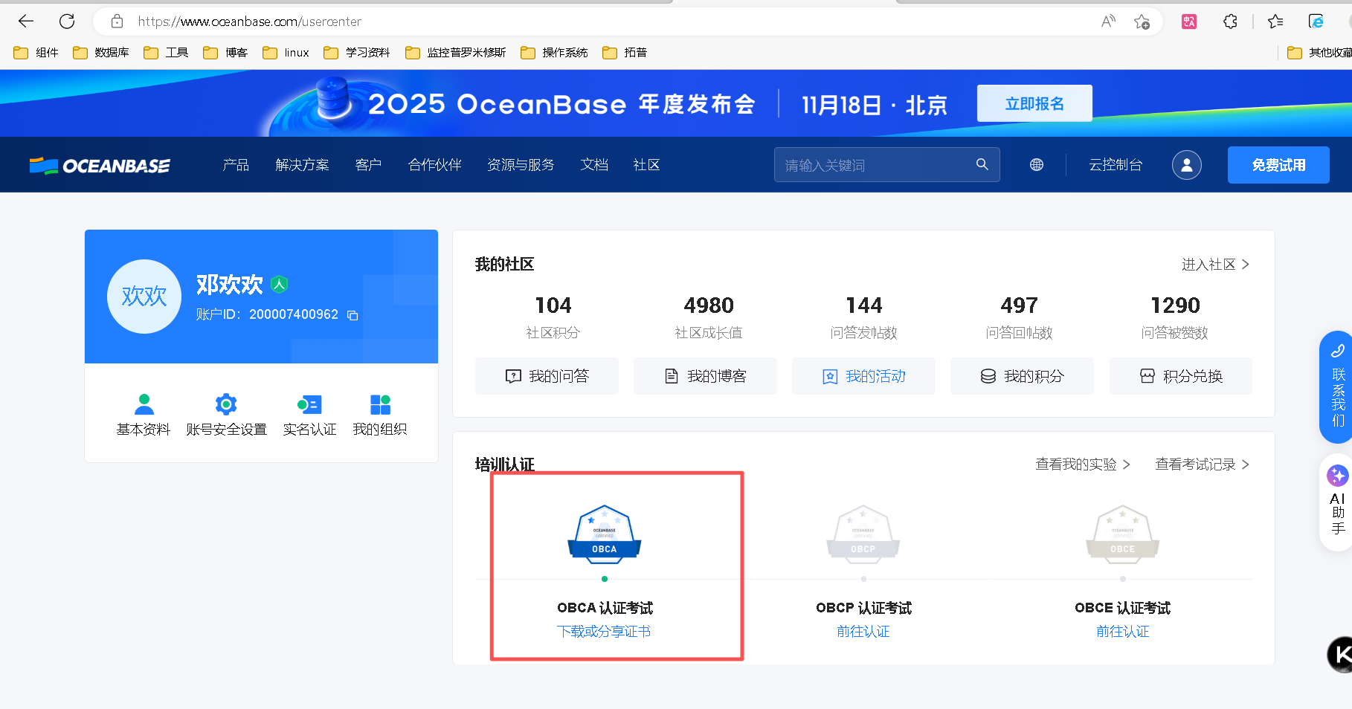Image resolution: width=1352 pixels, height=709 pixels.
Task: Click the browser refresh button
Action: [67, 22]
